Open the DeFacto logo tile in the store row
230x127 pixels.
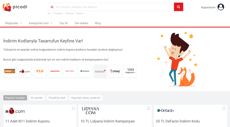85,71
